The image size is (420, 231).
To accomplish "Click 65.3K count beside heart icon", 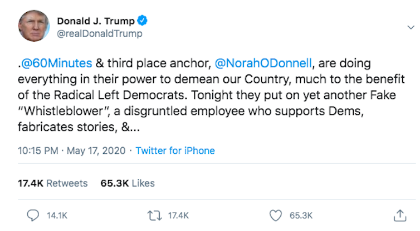I will (301, 215).
